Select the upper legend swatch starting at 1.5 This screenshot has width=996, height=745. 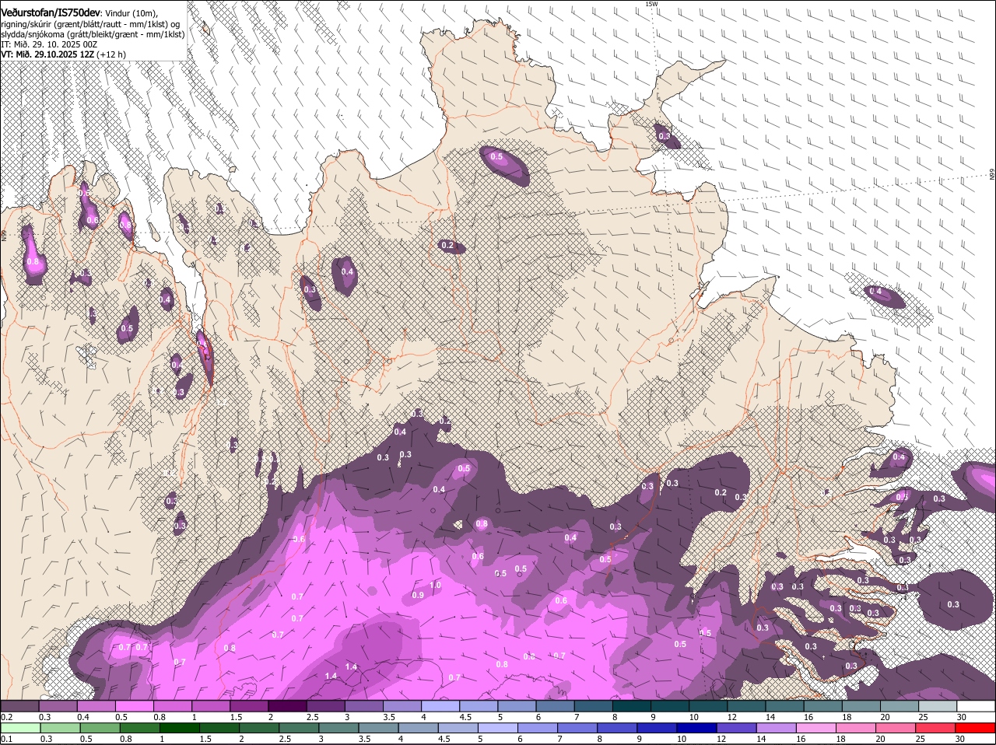coord(250,705)
